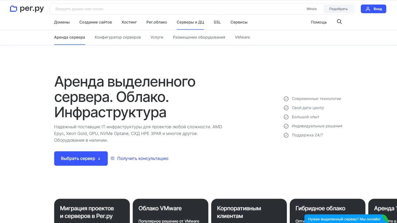Open the Миграция проектов и серверов card
The image size is (397, 223).
tap(92, 211)
